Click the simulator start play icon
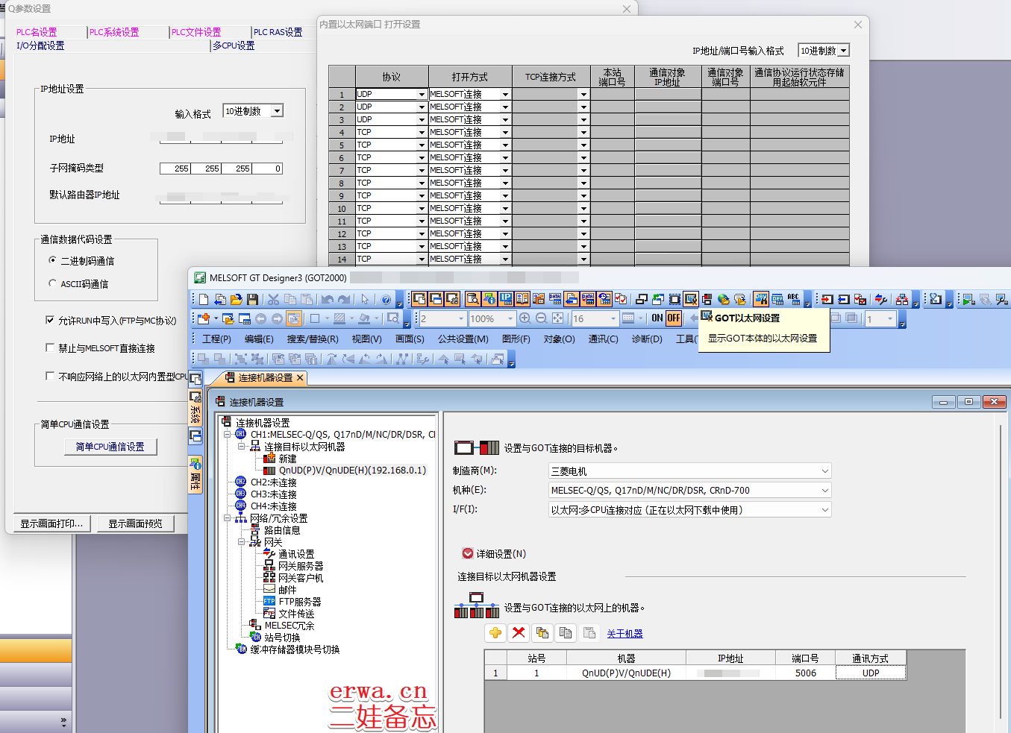 tap(968, 299)
